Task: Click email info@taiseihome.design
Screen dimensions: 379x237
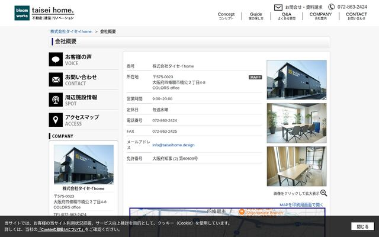Action: tap(174, 145)
